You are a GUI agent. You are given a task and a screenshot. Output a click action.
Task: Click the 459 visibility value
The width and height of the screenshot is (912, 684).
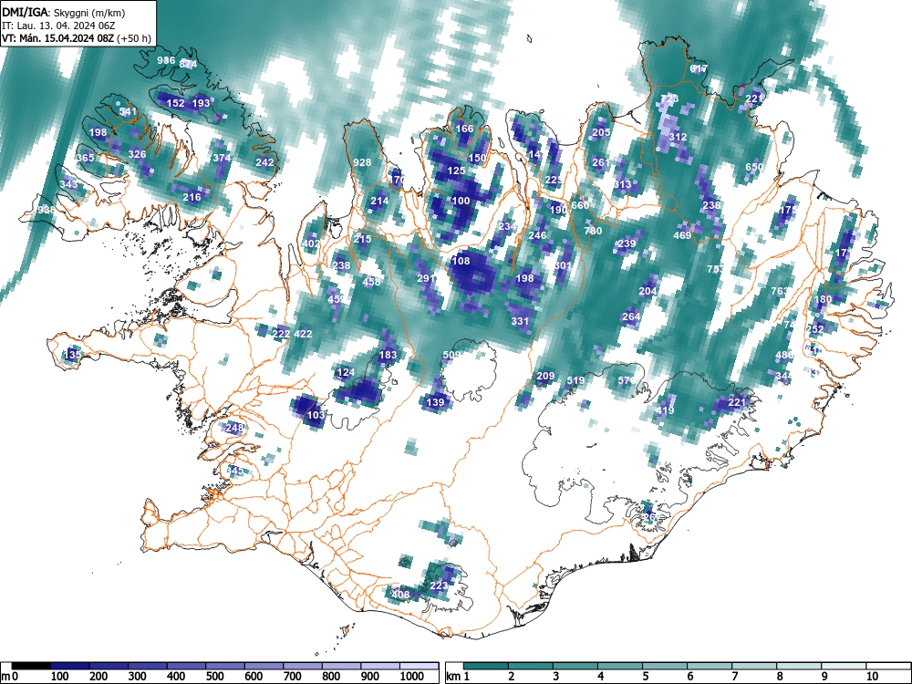pos(337,299)
